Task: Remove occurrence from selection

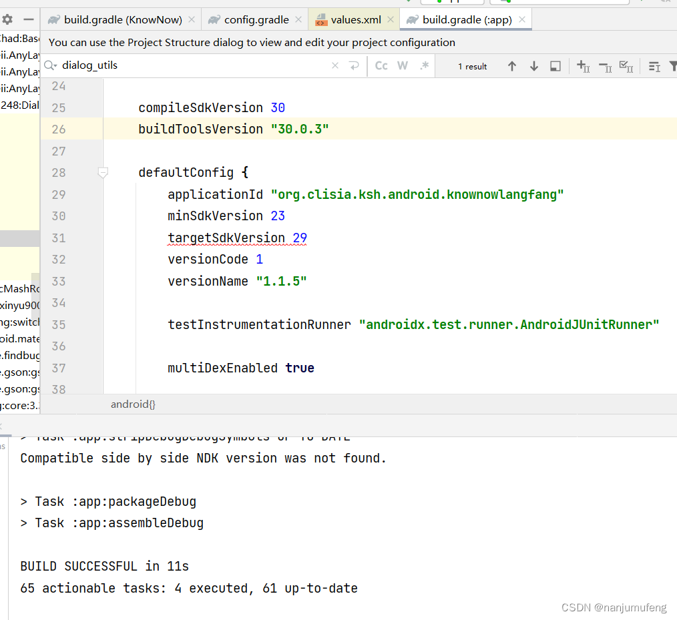Action: click(x=604, y=66)
